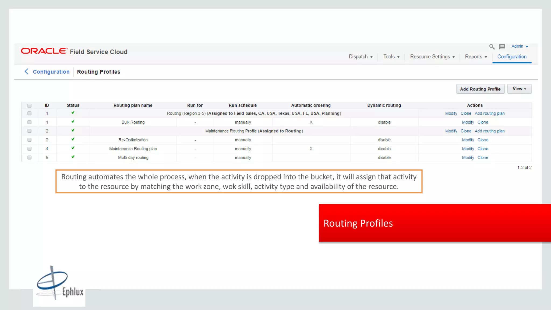Go back using the Configuration chevron arrow

(26, 71)
